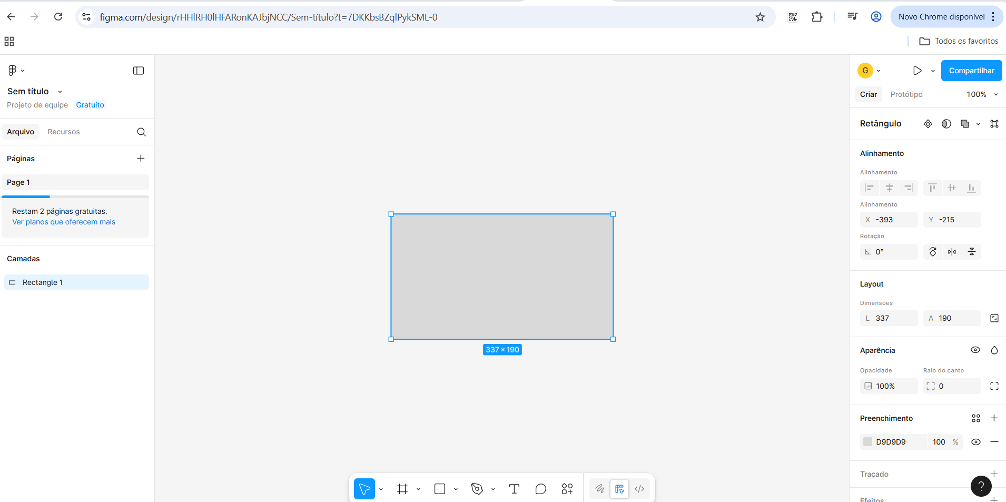Open the blend mode droplet icon
Image resolution: width=1006 pixels, height=502 pixels.
994,350
